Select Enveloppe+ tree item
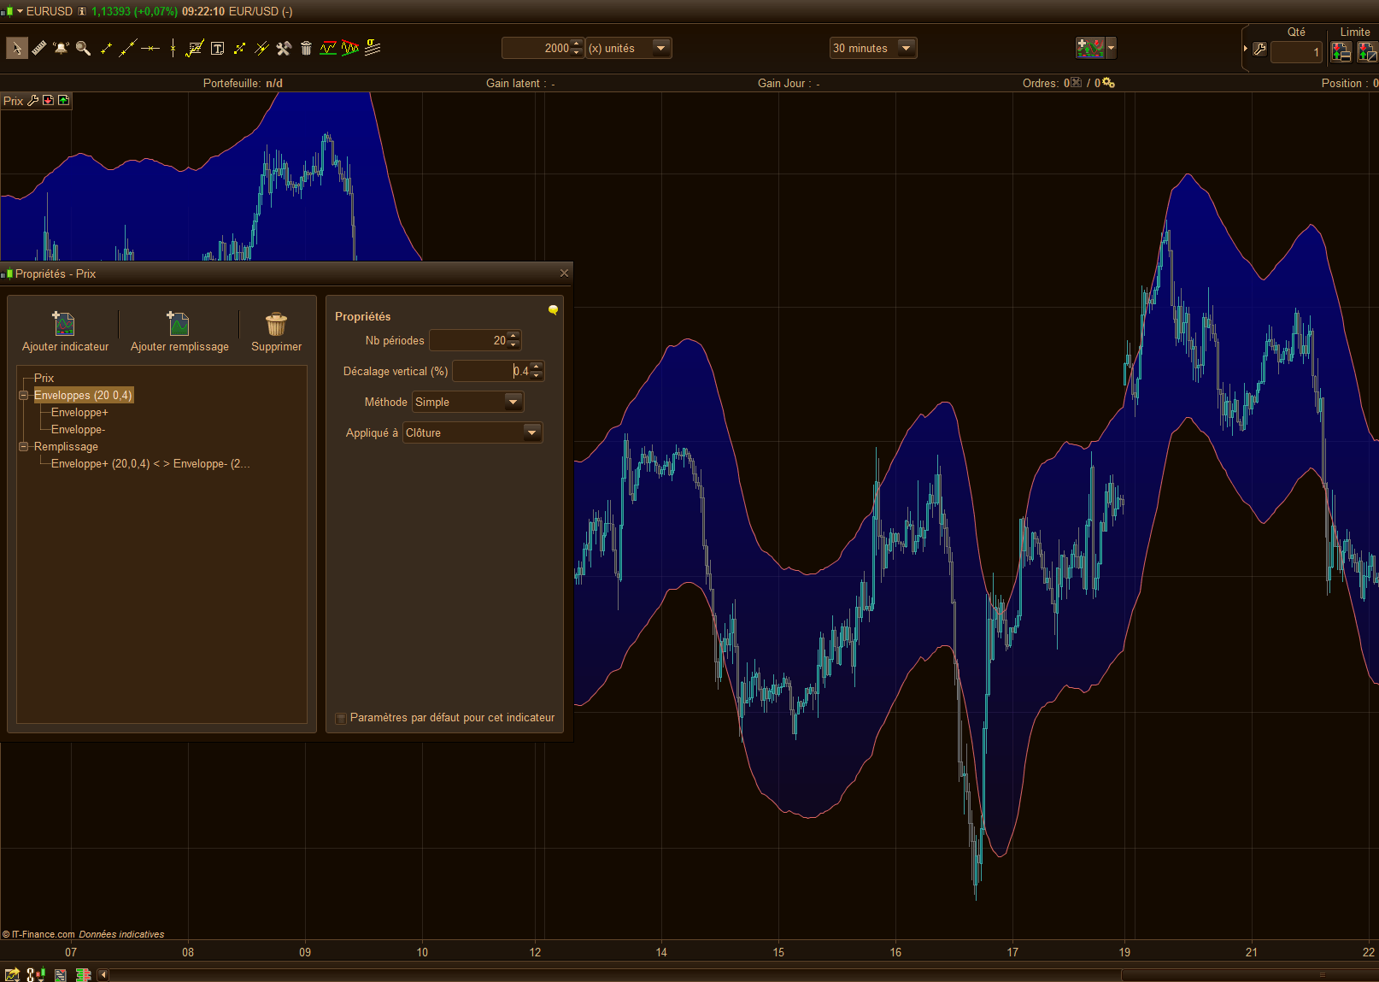Screen dimensions: 1379x982 click(x=79, y=412)
